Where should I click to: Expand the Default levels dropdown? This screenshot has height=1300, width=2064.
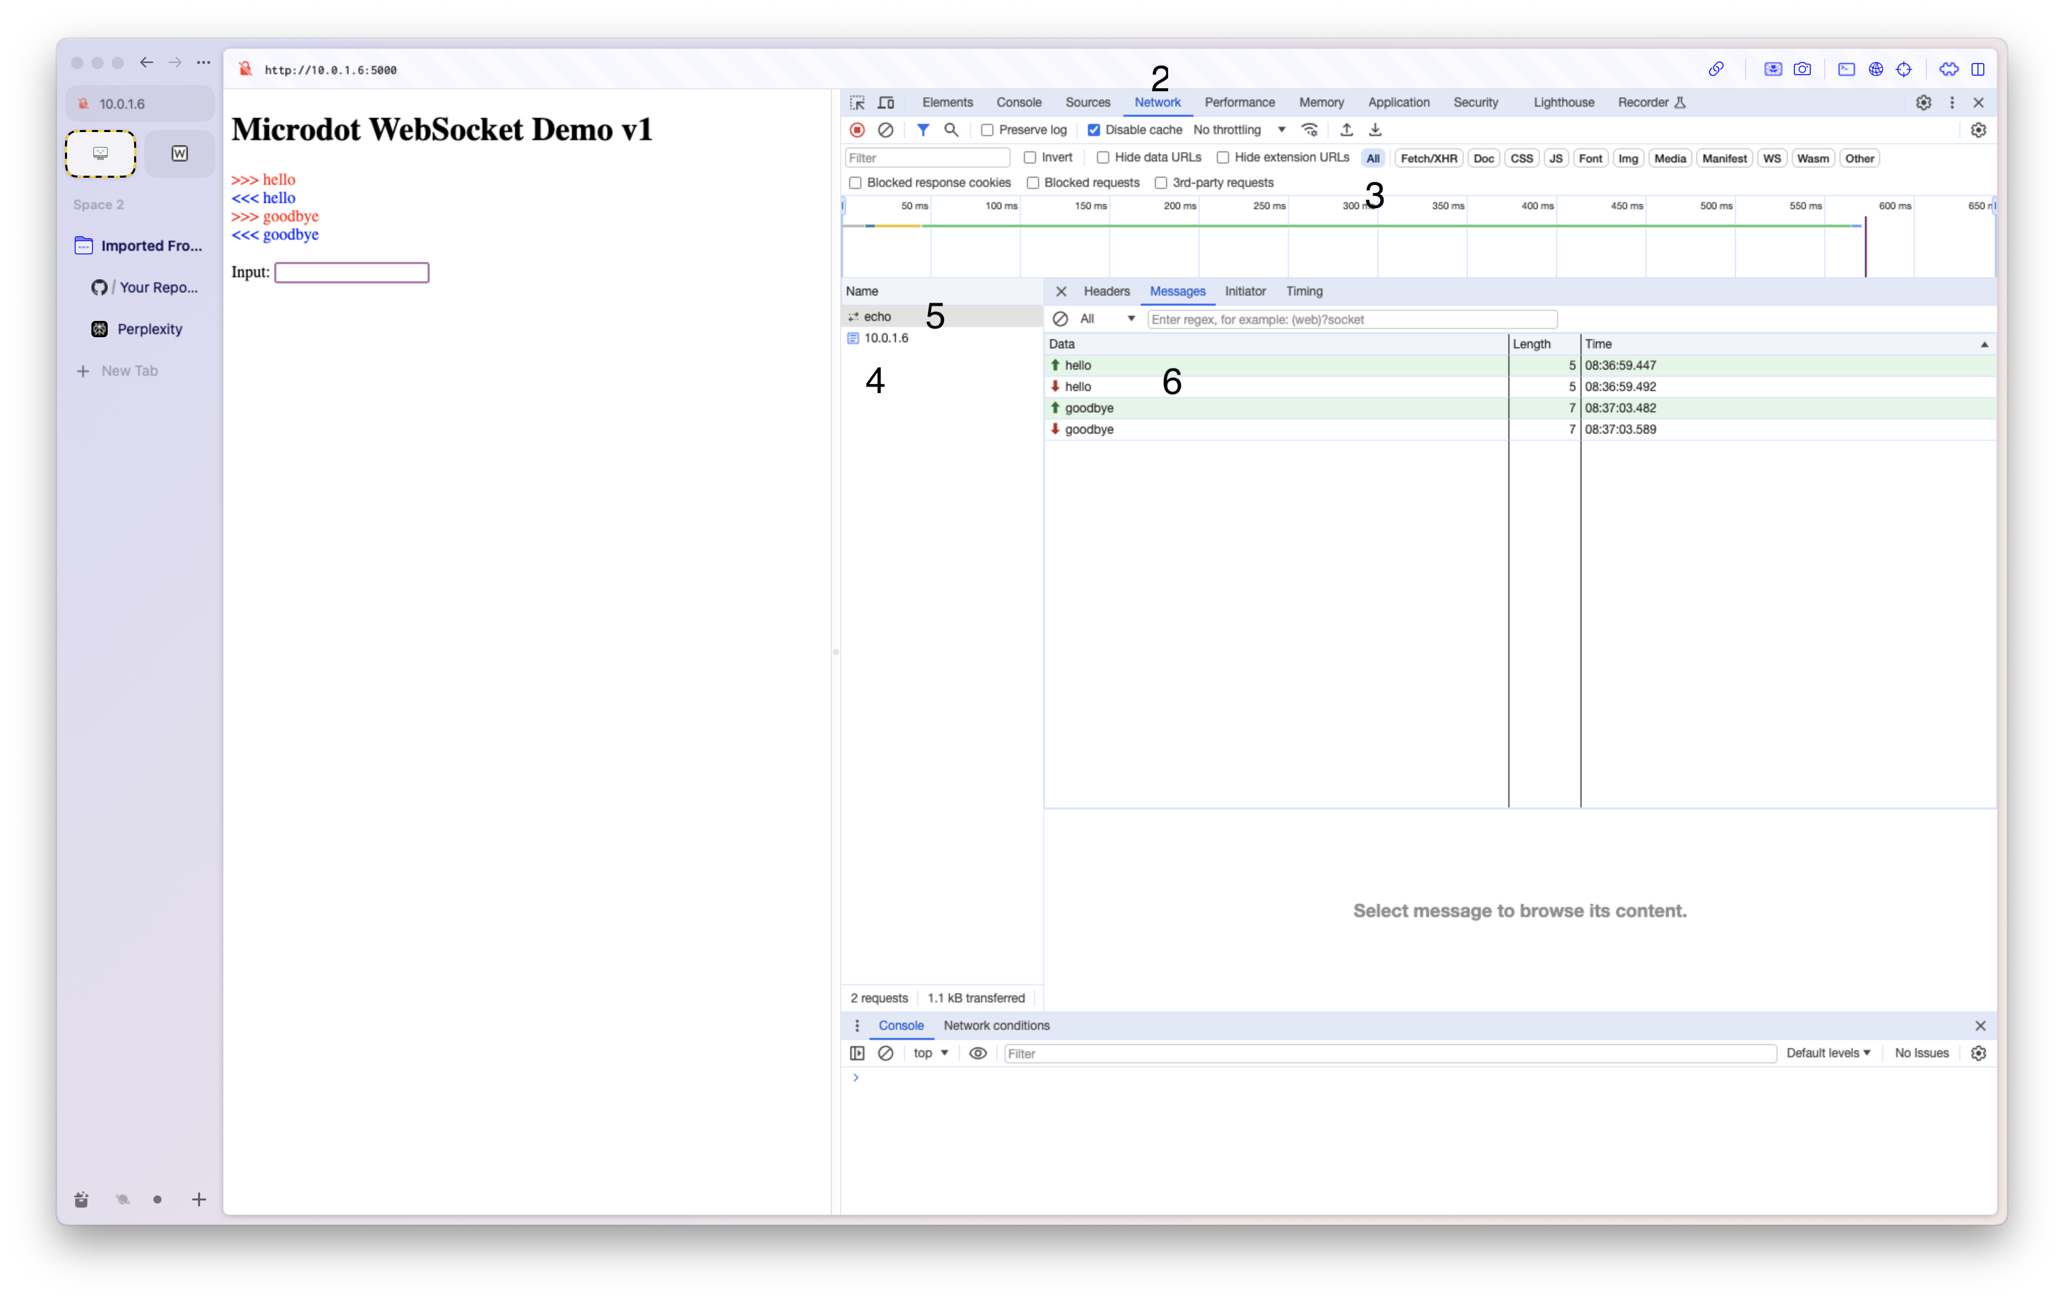[x=1827, y=1053]
